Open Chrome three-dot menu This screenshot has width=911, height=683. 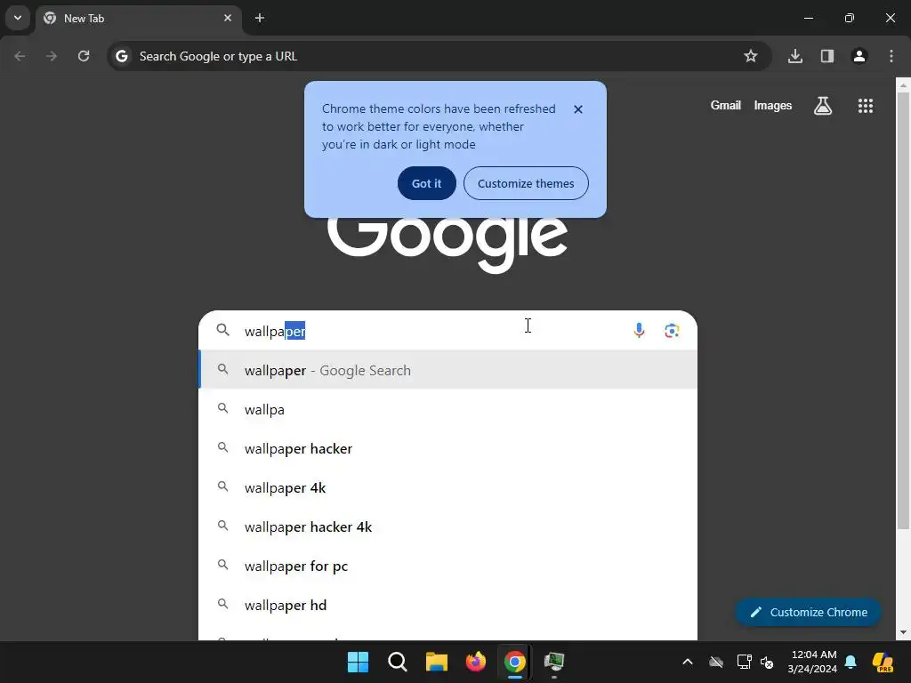[x=891, y=56]
